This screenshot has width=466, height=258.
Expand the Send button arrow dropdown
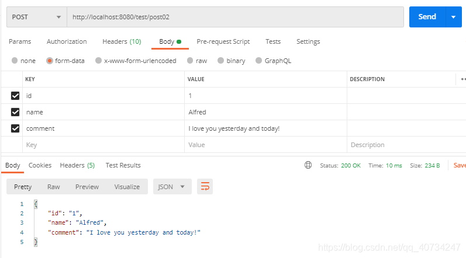454,17
